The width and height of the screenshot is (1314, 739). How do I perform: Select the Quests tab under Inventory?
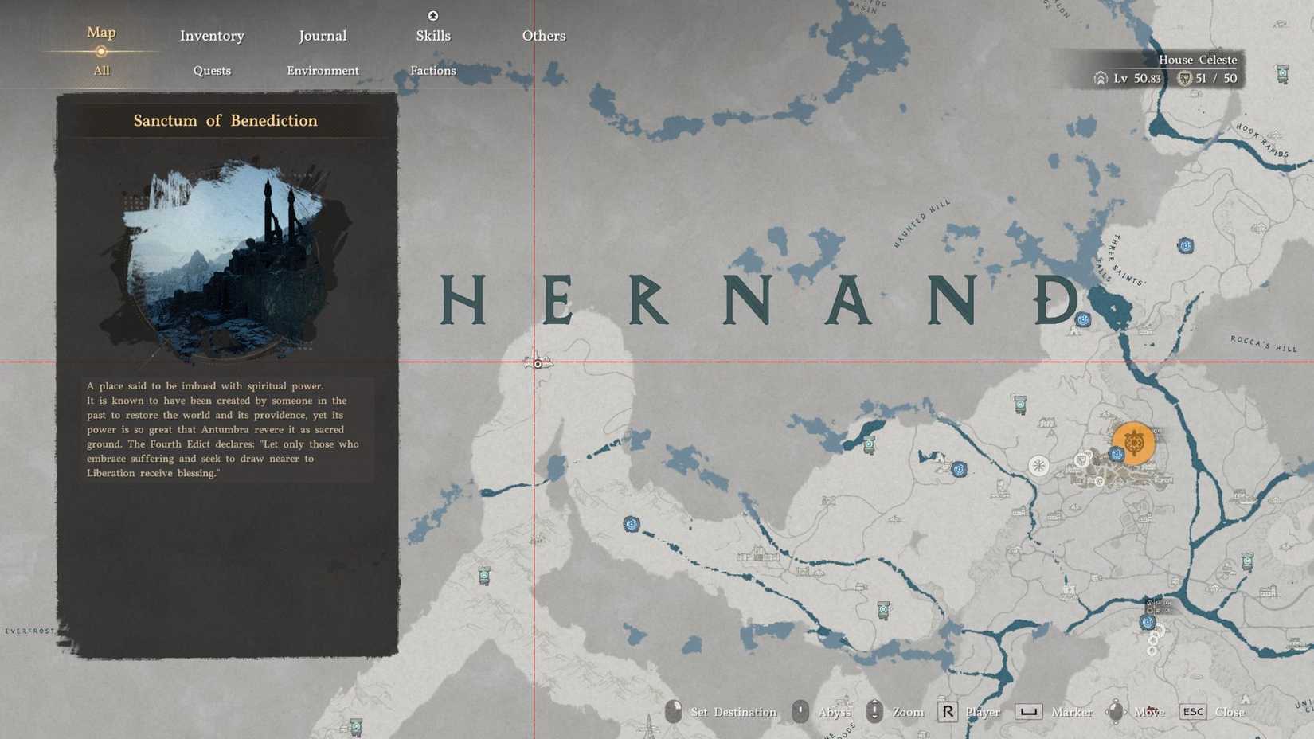pyautogui.click(x=212, y=71)
